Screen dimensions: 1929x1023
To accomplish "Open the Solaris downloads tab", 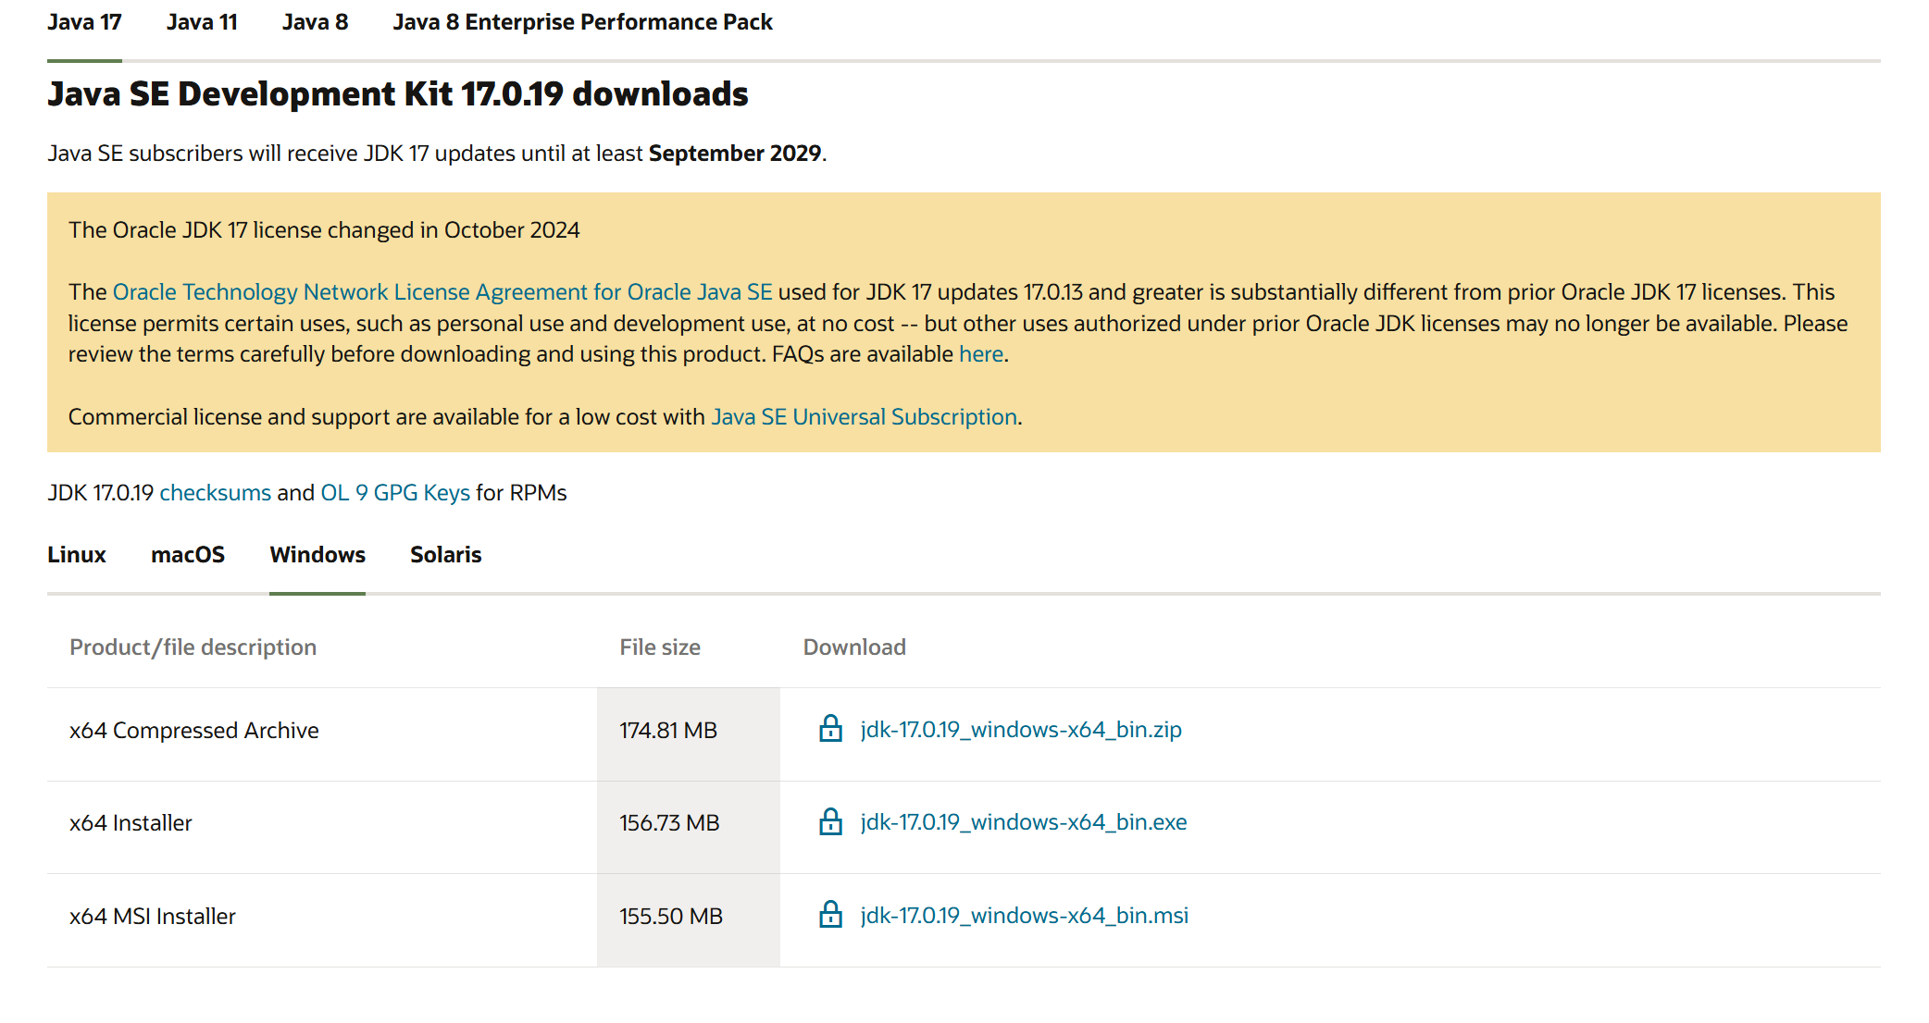I will click(446, 555).
